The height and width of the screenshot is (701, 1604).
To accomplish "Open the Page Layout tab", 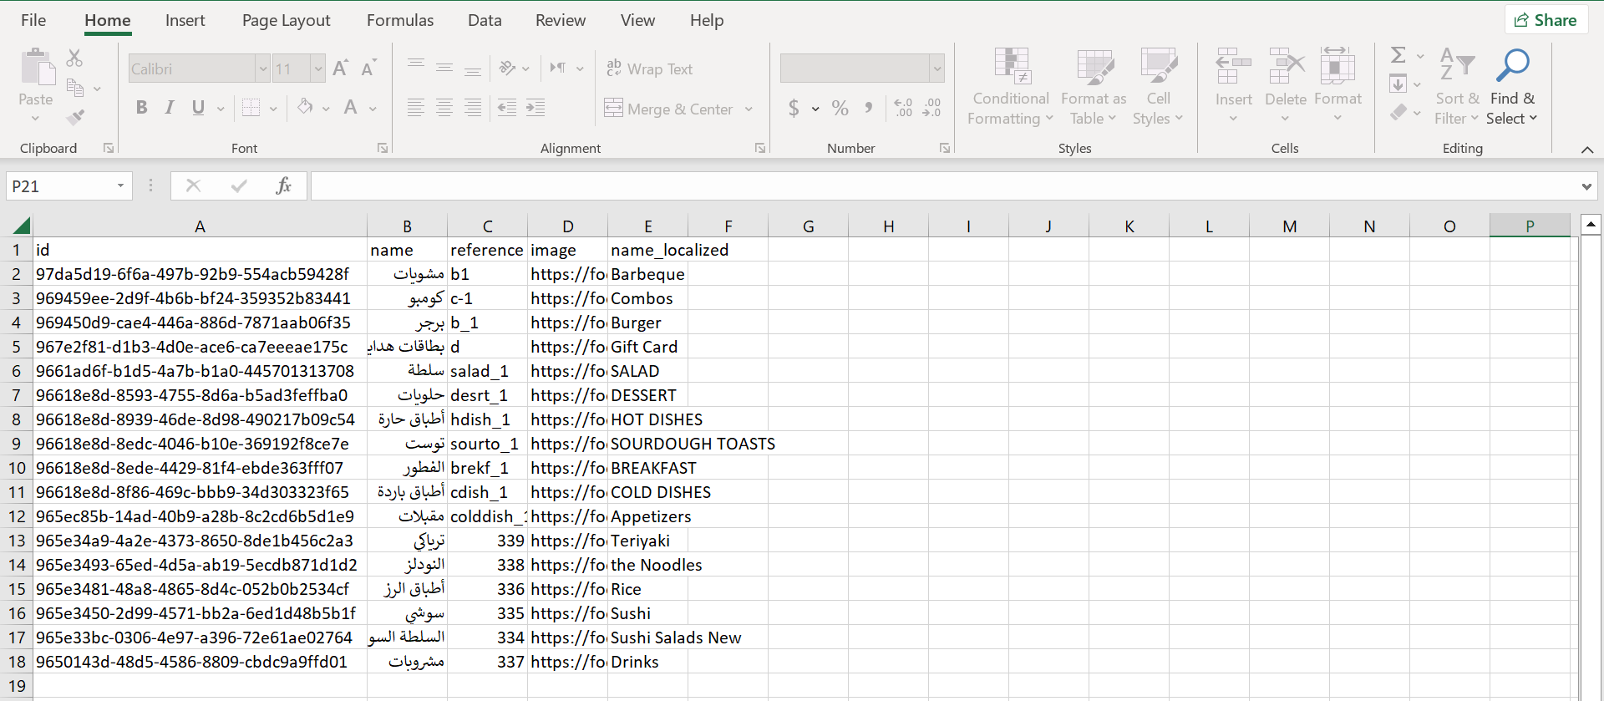I will pyautogui.click(x=286, y=20).
